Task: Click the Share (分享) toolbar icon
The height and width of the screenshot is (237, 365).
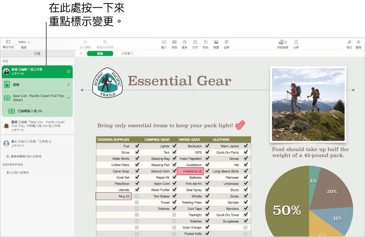Action: 296,42
